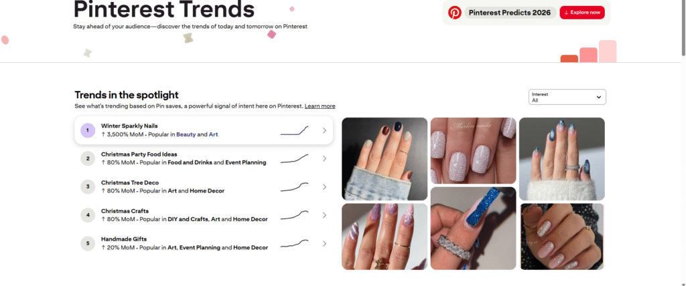This screenshot has width=686, height=286.
Task: Click the Art link under Winter Sparkly Nails
Action: click(213, 134)
